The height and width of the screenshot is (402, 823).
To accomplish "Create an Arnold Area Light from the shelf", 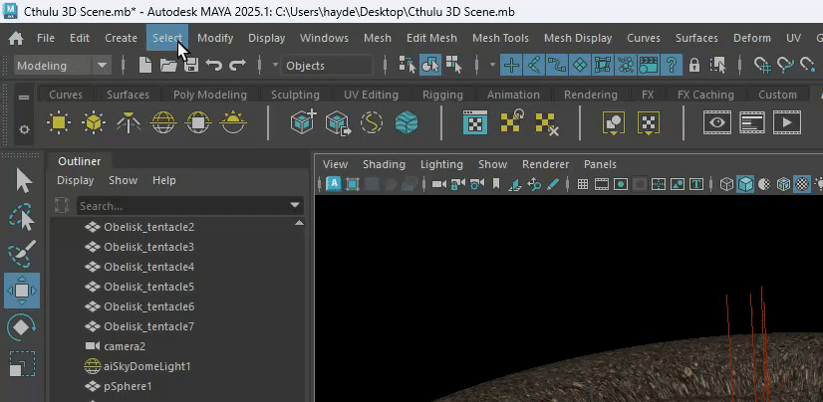I will pyautogui.click(x=59, y=122).
